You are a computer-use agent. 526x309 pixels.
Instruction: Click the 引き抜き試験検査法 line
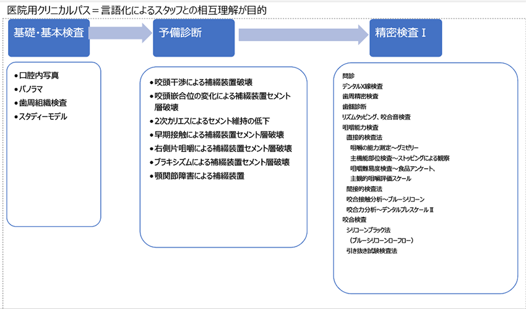372,251
